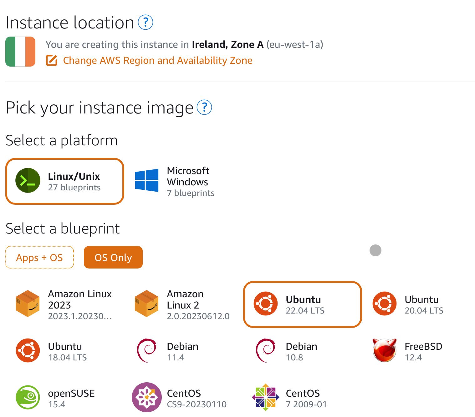Screen dimensions: 475x417
Task: Click the Debian 10.8 swirl logo
Action: point(266,350)
